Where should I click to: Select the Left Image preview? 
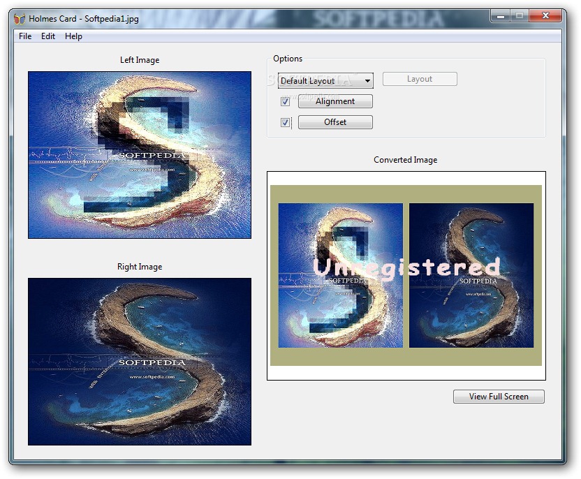[x=140, y=155]
